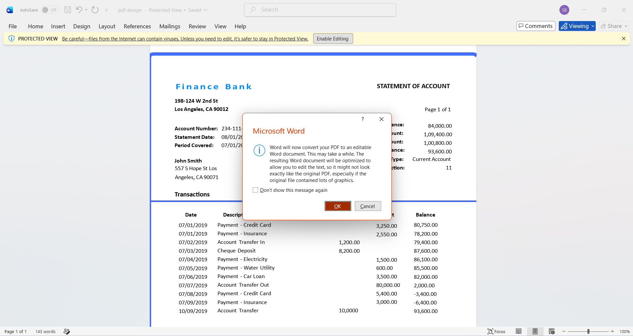Click the Undo arrow icon
The width and height of the screenshot is (633, 336).
click(x=79, y=10)
